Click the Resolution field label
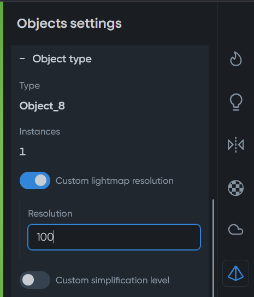 coord(50,214)
